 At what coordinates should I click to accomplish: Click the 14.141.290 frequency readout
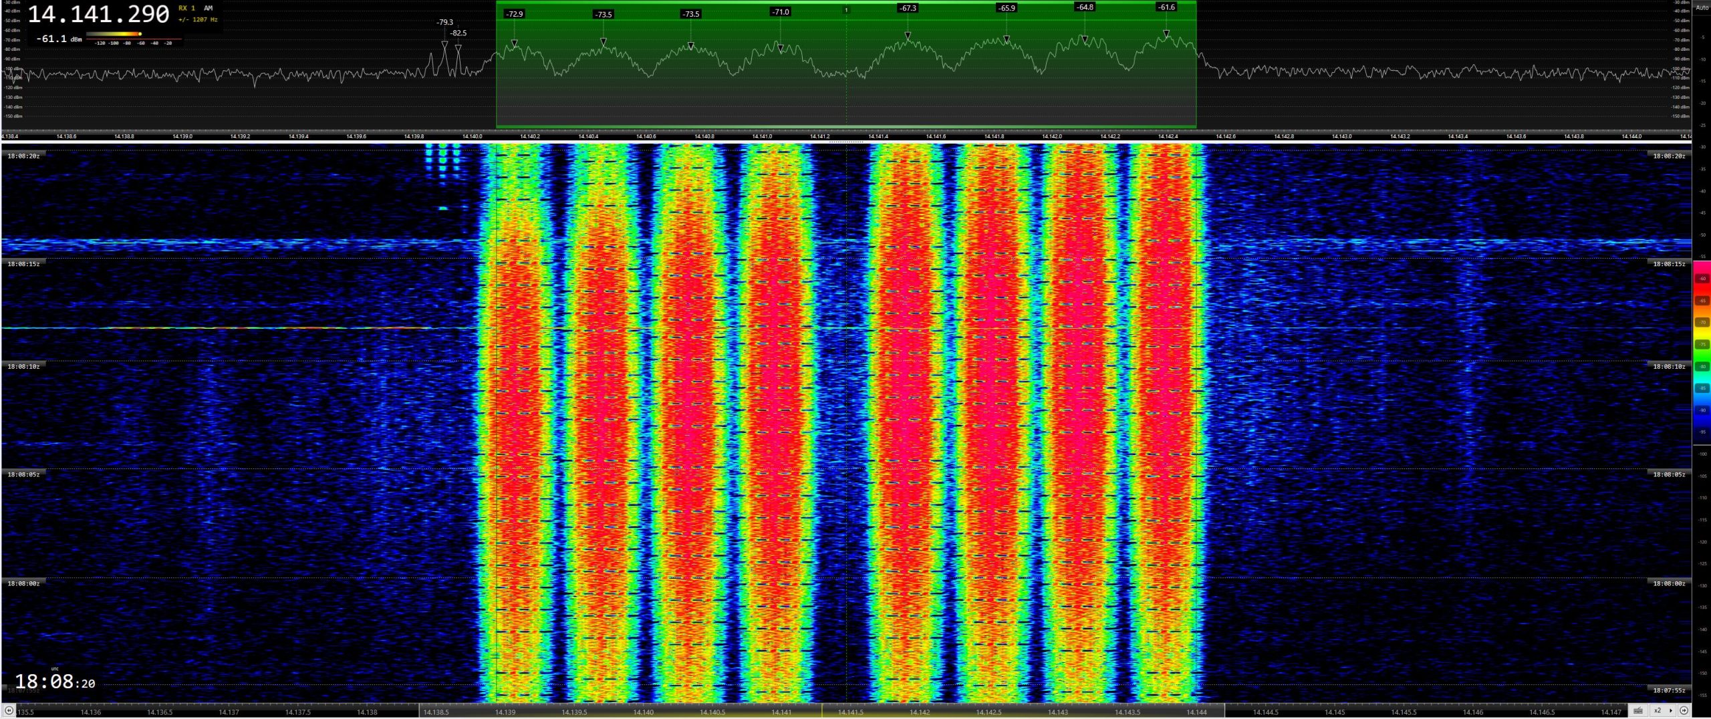tap(99, 15)
